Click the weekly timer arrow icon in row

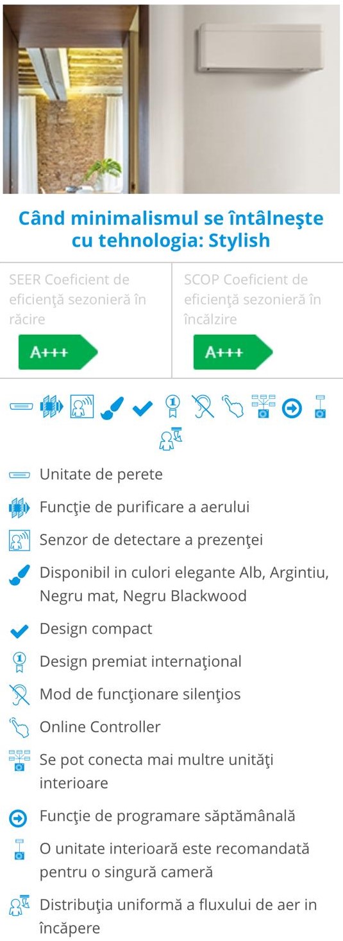tap(292, 408)
